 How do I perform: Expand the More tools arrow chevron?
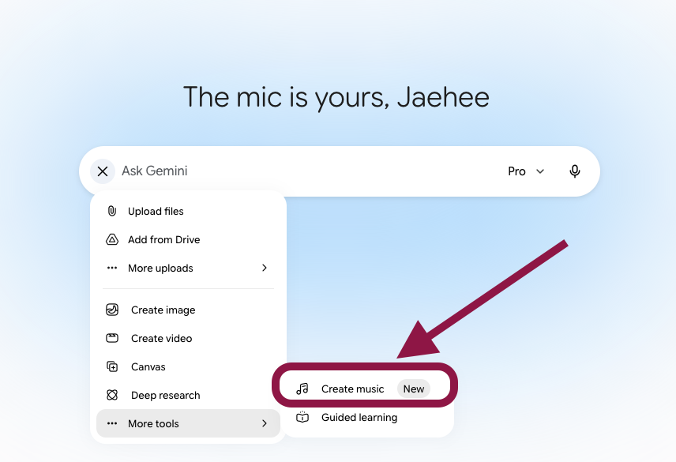coord(265,423)
